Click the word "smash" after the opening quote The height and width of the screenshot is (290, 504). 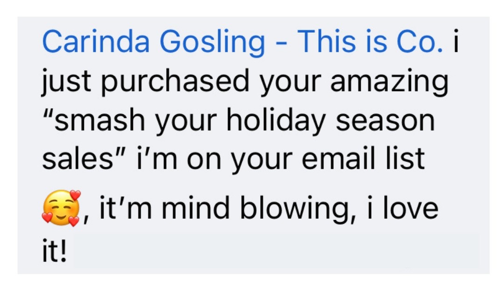pyautogui.click(x=100, y=120)
